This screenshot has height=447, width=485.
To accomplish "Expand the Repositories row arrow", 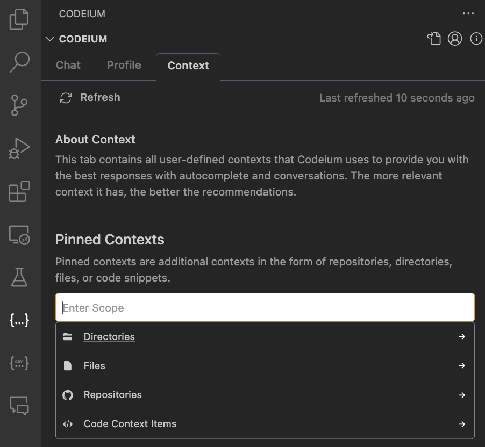I will [x=462, y=395].
